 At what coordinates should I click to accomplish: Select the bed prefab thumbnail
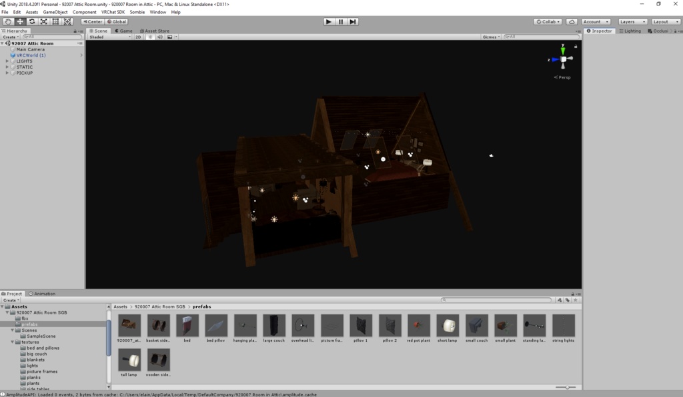point(188,326)
